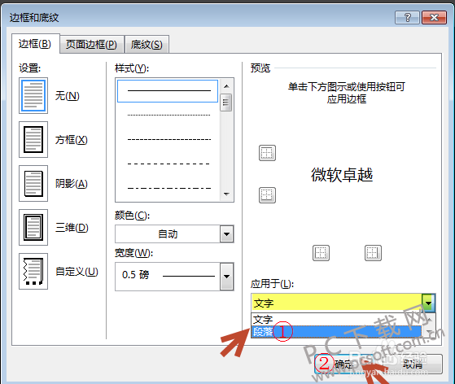Select 段落 in the apply-to list
Screen dimensions: 455x384
point(336,331)
